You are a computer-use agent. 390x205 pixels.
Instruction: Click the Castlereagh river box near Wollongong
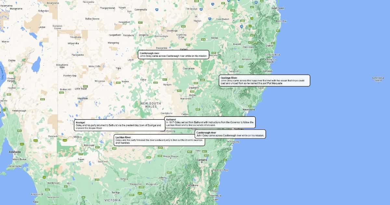pos(230,134)
